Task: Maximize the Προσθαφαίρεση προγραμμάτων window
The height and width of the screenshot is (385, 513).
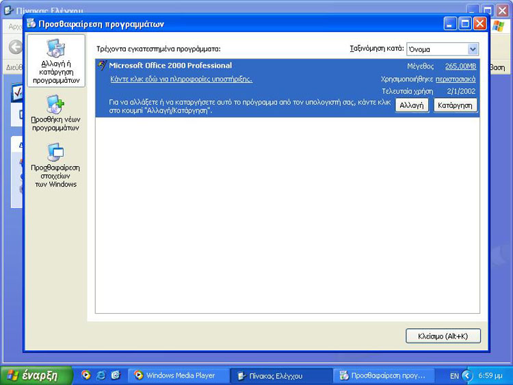Action: pos(465,23)
